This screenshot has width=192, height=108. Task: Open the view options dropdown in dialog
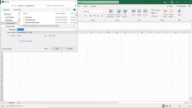click(70, 10)
